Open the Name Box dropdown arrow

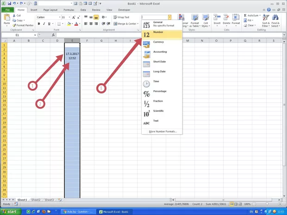(x=35, y=35)
